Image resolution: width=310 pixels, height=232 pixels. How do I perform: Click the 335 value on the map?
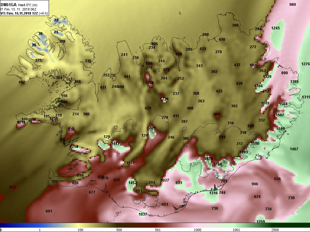(88, 61)
